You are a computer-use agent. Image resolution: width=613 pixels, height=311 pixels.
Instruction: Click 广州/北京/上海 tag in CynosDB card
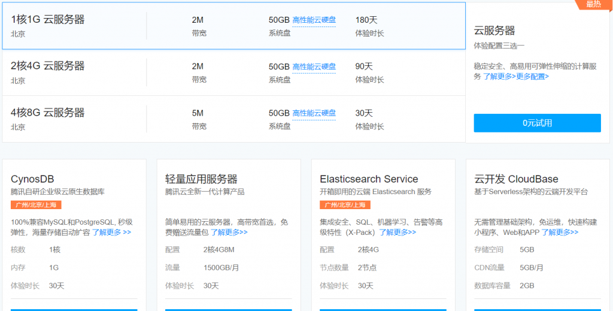36,205
